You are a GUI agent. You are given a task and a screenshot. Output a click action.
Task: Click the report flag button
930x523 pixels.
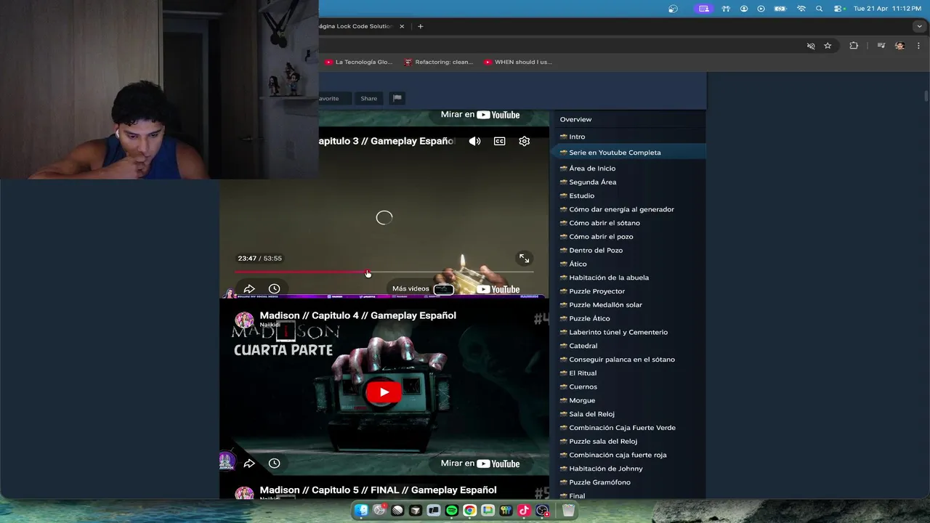coord(397,98)
